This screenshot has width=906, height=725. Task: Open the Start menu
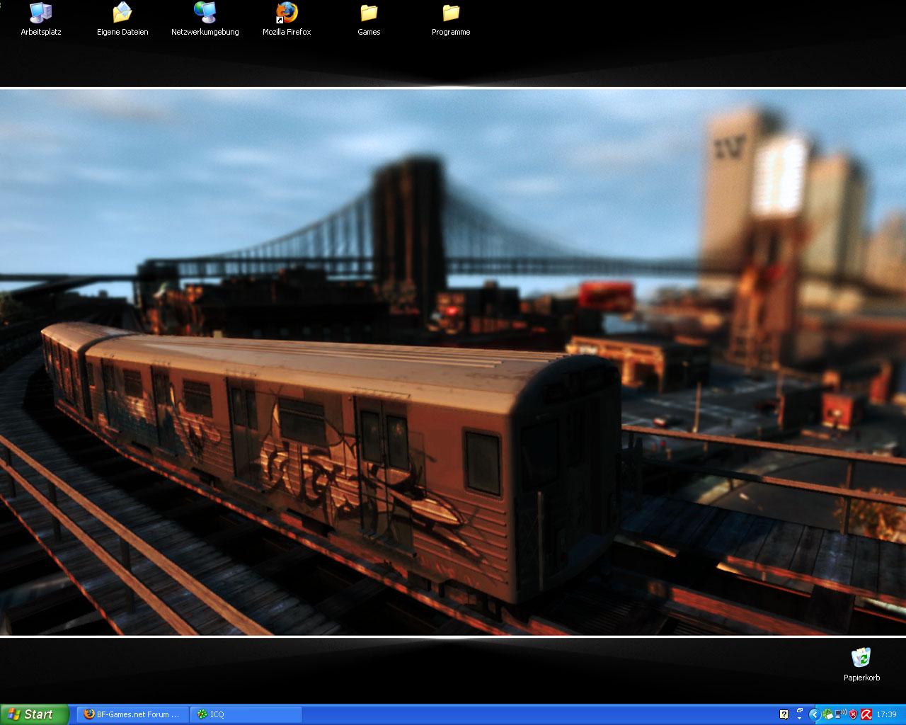[35, 714]
